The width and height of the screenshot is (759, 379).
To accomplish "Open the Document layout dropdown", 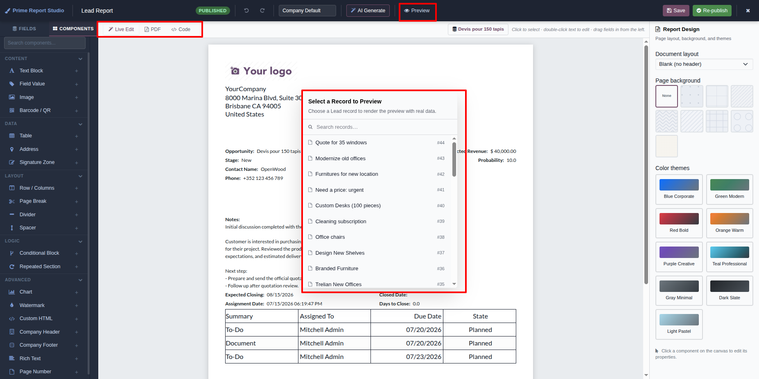I will click(x=704, y=64).
